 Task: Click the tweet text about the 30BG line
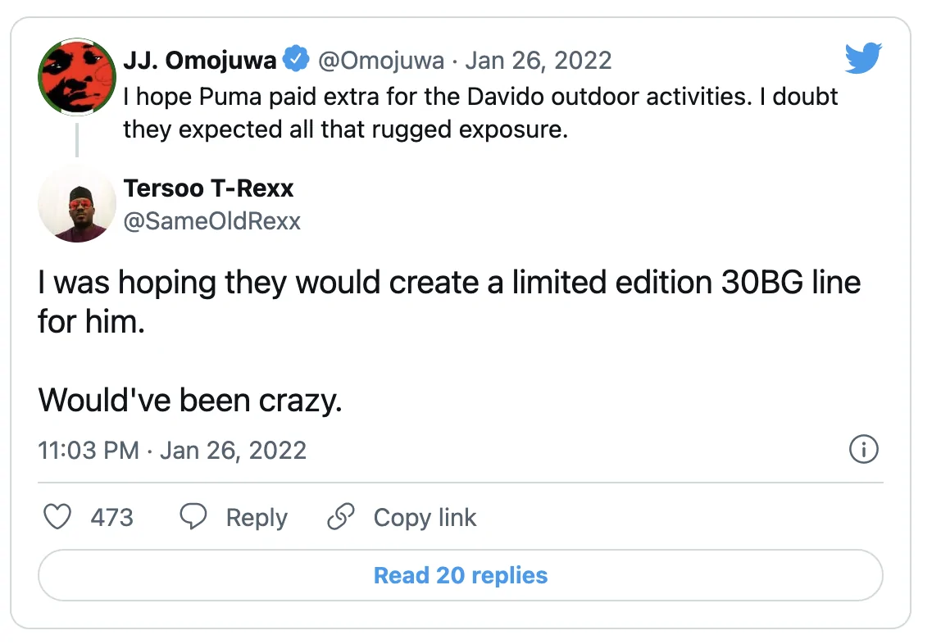(x=449, y=300)
